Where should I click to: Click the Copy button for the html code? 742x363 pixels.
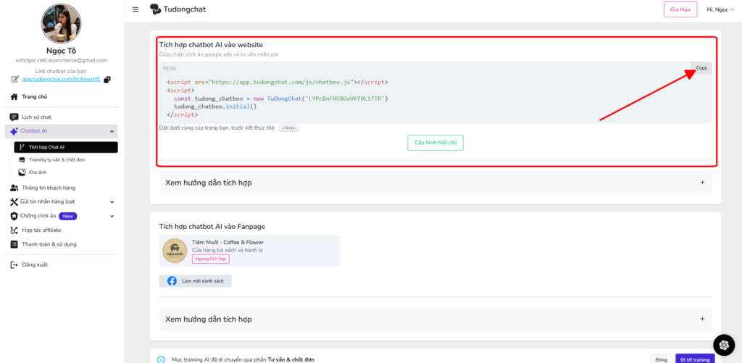click(x=701, y=68)
